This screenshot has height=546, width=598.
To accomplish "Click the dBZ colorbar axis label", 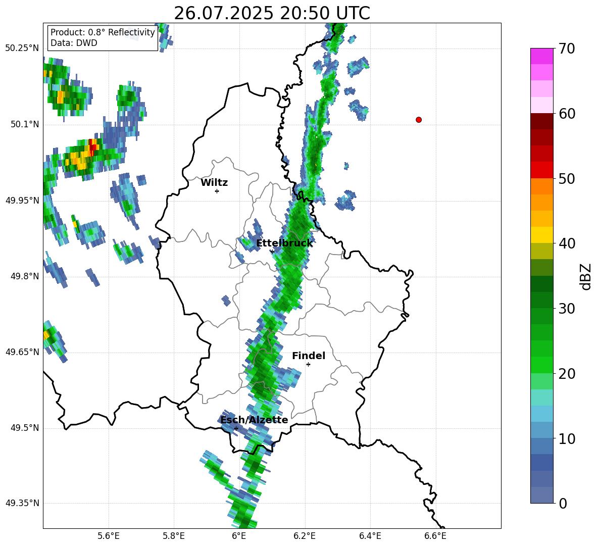I will pyautogui.click(x=586, y=276).
